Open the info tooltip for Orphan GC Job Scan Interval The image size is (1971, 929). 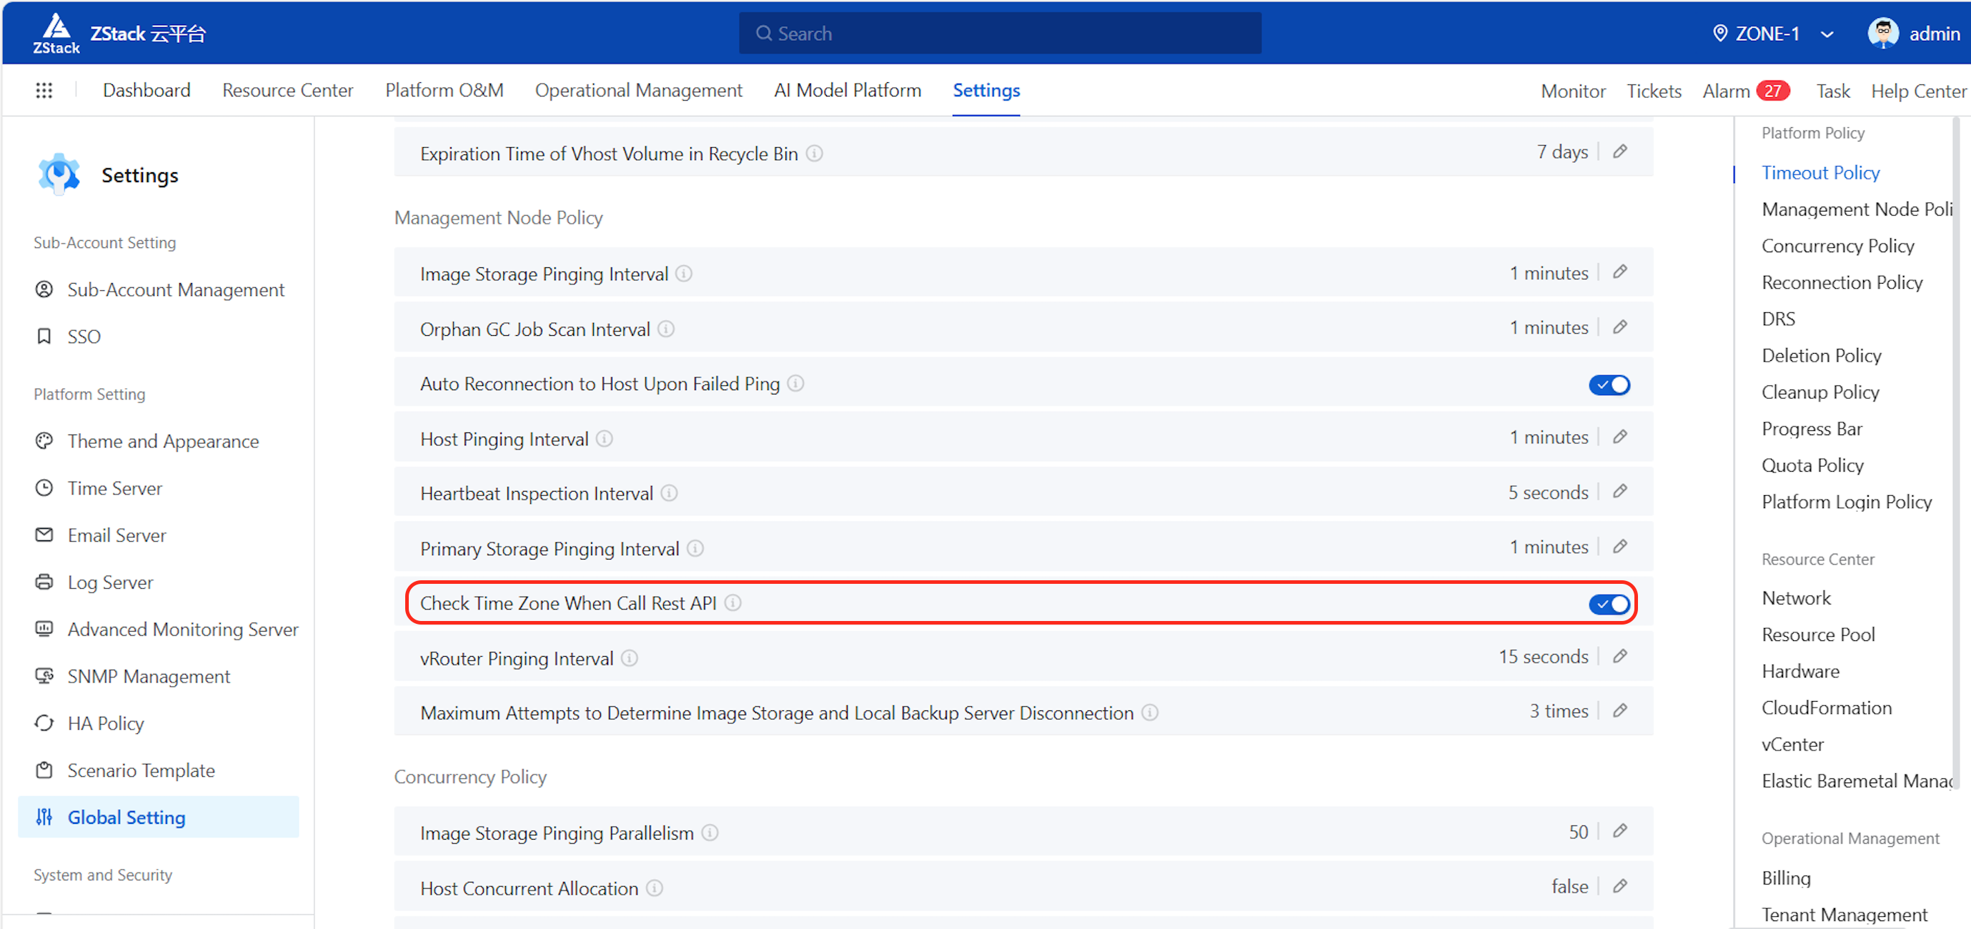coord(665,329)
